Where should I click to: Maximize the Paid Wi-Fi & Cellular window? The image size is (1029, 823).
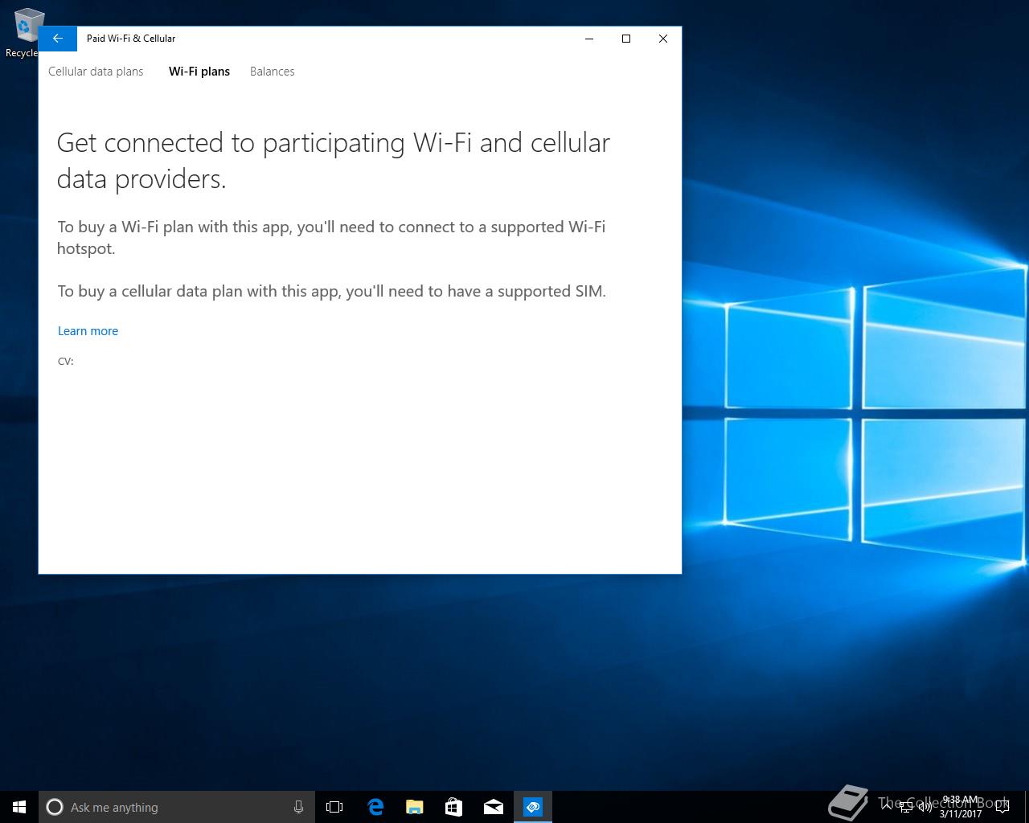(626, 39)
